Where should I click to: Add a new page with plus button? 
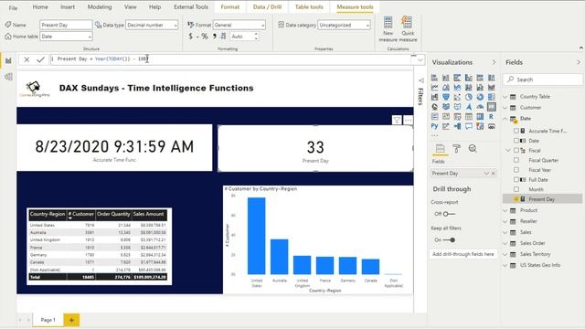(x=71, y=320)
